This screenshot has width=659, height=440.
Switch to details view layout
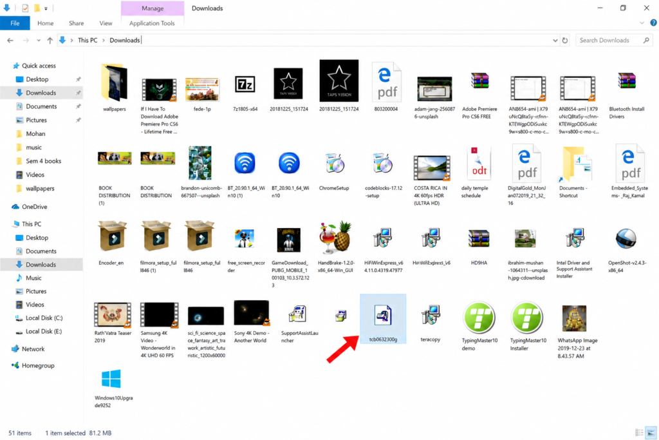pos(639,432)
